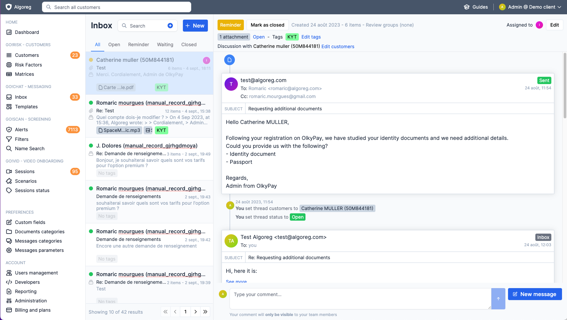
Task: Switch to the Closed inbox tab
Action: [189, 45]
